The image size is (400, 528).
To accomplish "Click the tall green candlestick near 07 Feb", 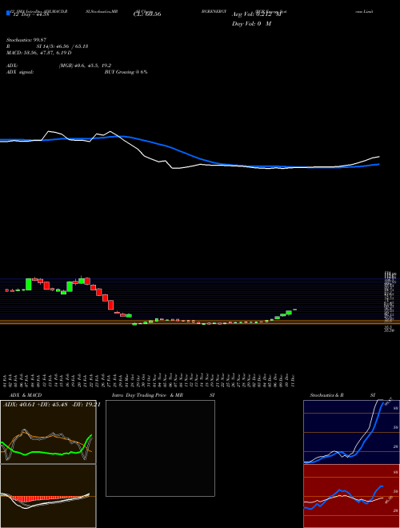I will click(x=28, y=284).
